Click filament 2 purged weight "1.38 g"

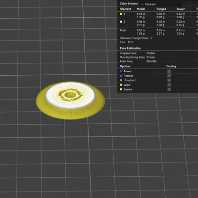pyautogui.click(x=160, y=25)
